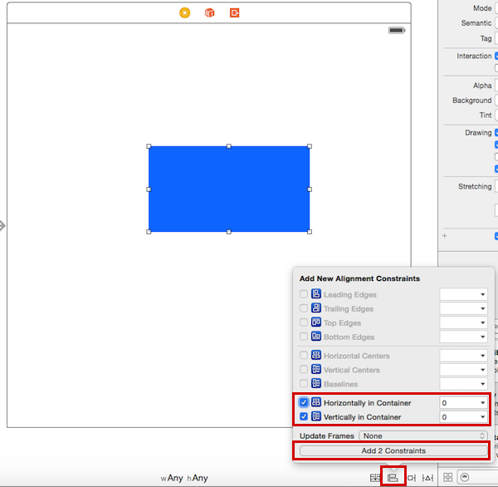Uncheck Horizontally in Container checkbox
This screenshot has width=498, height=487.
pyautogui.click(x=304, y=402)
